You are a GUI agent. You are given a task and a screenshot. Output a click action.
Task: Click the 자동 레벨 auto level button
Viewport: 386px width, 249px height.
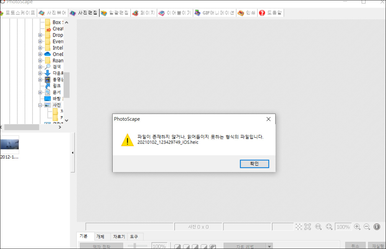[245, 246]
